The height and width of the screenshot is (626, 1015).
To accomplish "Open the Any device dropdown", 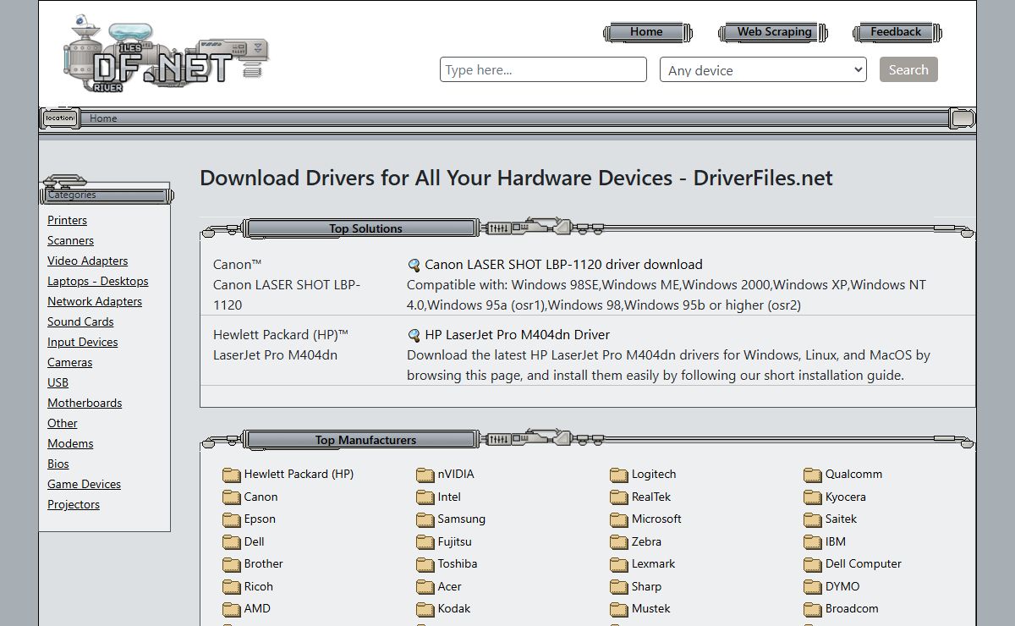I will (763, 70).
